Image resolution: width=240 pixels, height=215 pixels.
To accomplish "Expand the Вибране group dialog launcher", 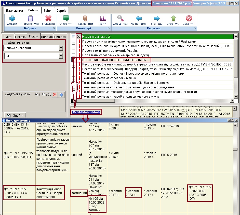I will 54,28.
